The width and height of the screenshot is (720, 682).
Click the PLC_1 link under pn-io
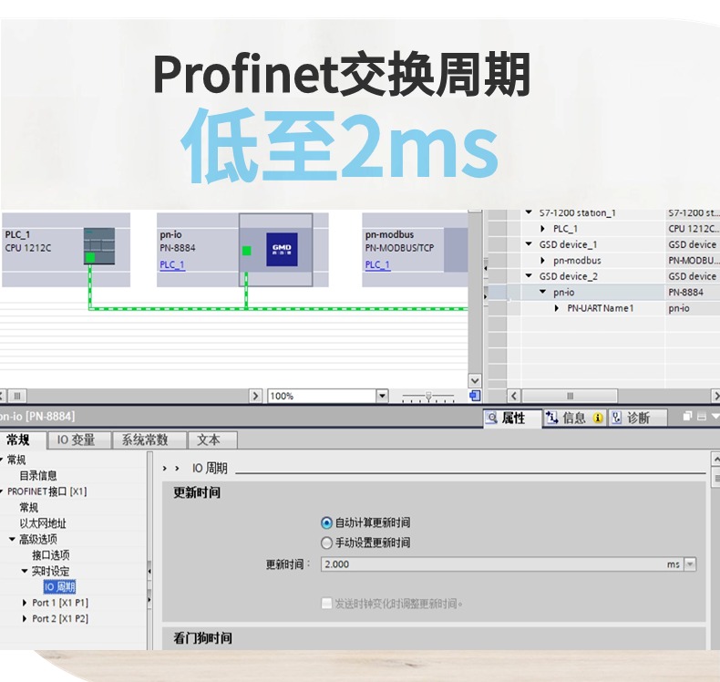(x=172, y=264)
